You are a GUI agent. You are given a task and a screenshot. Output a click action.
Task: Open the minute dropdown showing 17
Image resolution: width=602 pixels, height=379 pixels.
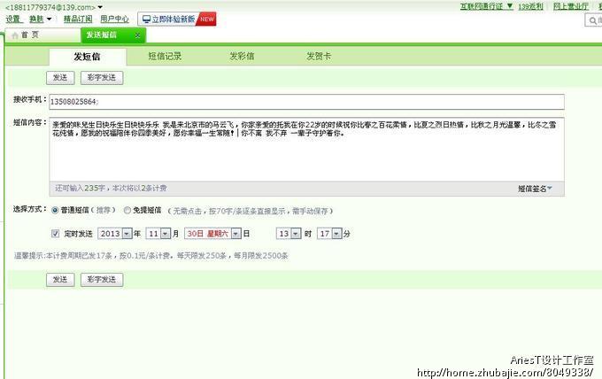coord(336,234)
